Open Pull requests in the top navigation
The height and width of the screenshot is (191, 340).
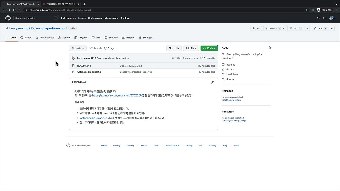68,18
